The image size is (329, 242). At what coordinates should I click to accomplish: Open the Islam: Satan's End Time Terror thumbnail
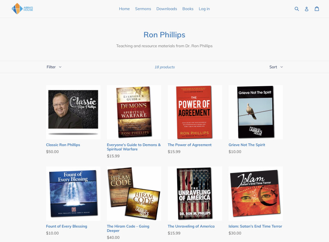pos(256,194)
